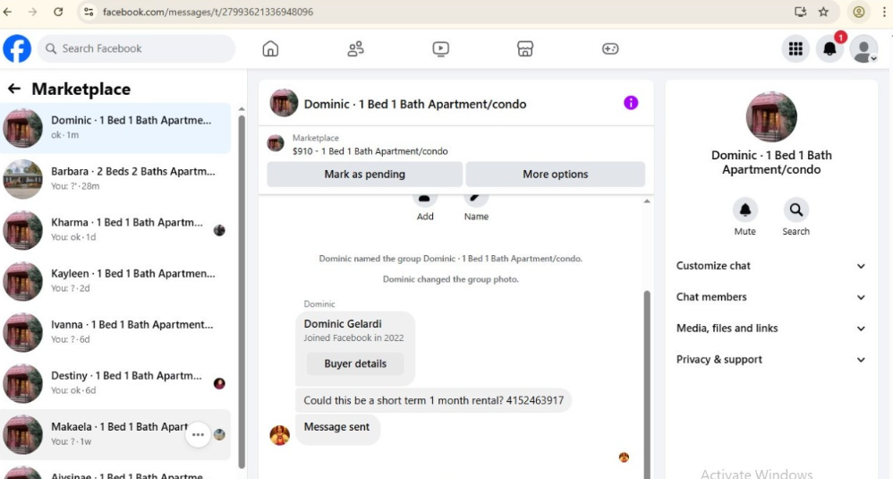Image resolution: width=893 pixels, height=479 pixels.
Task: Open the account profile menu
Action: pyautogui.click(x=863, y=48)
